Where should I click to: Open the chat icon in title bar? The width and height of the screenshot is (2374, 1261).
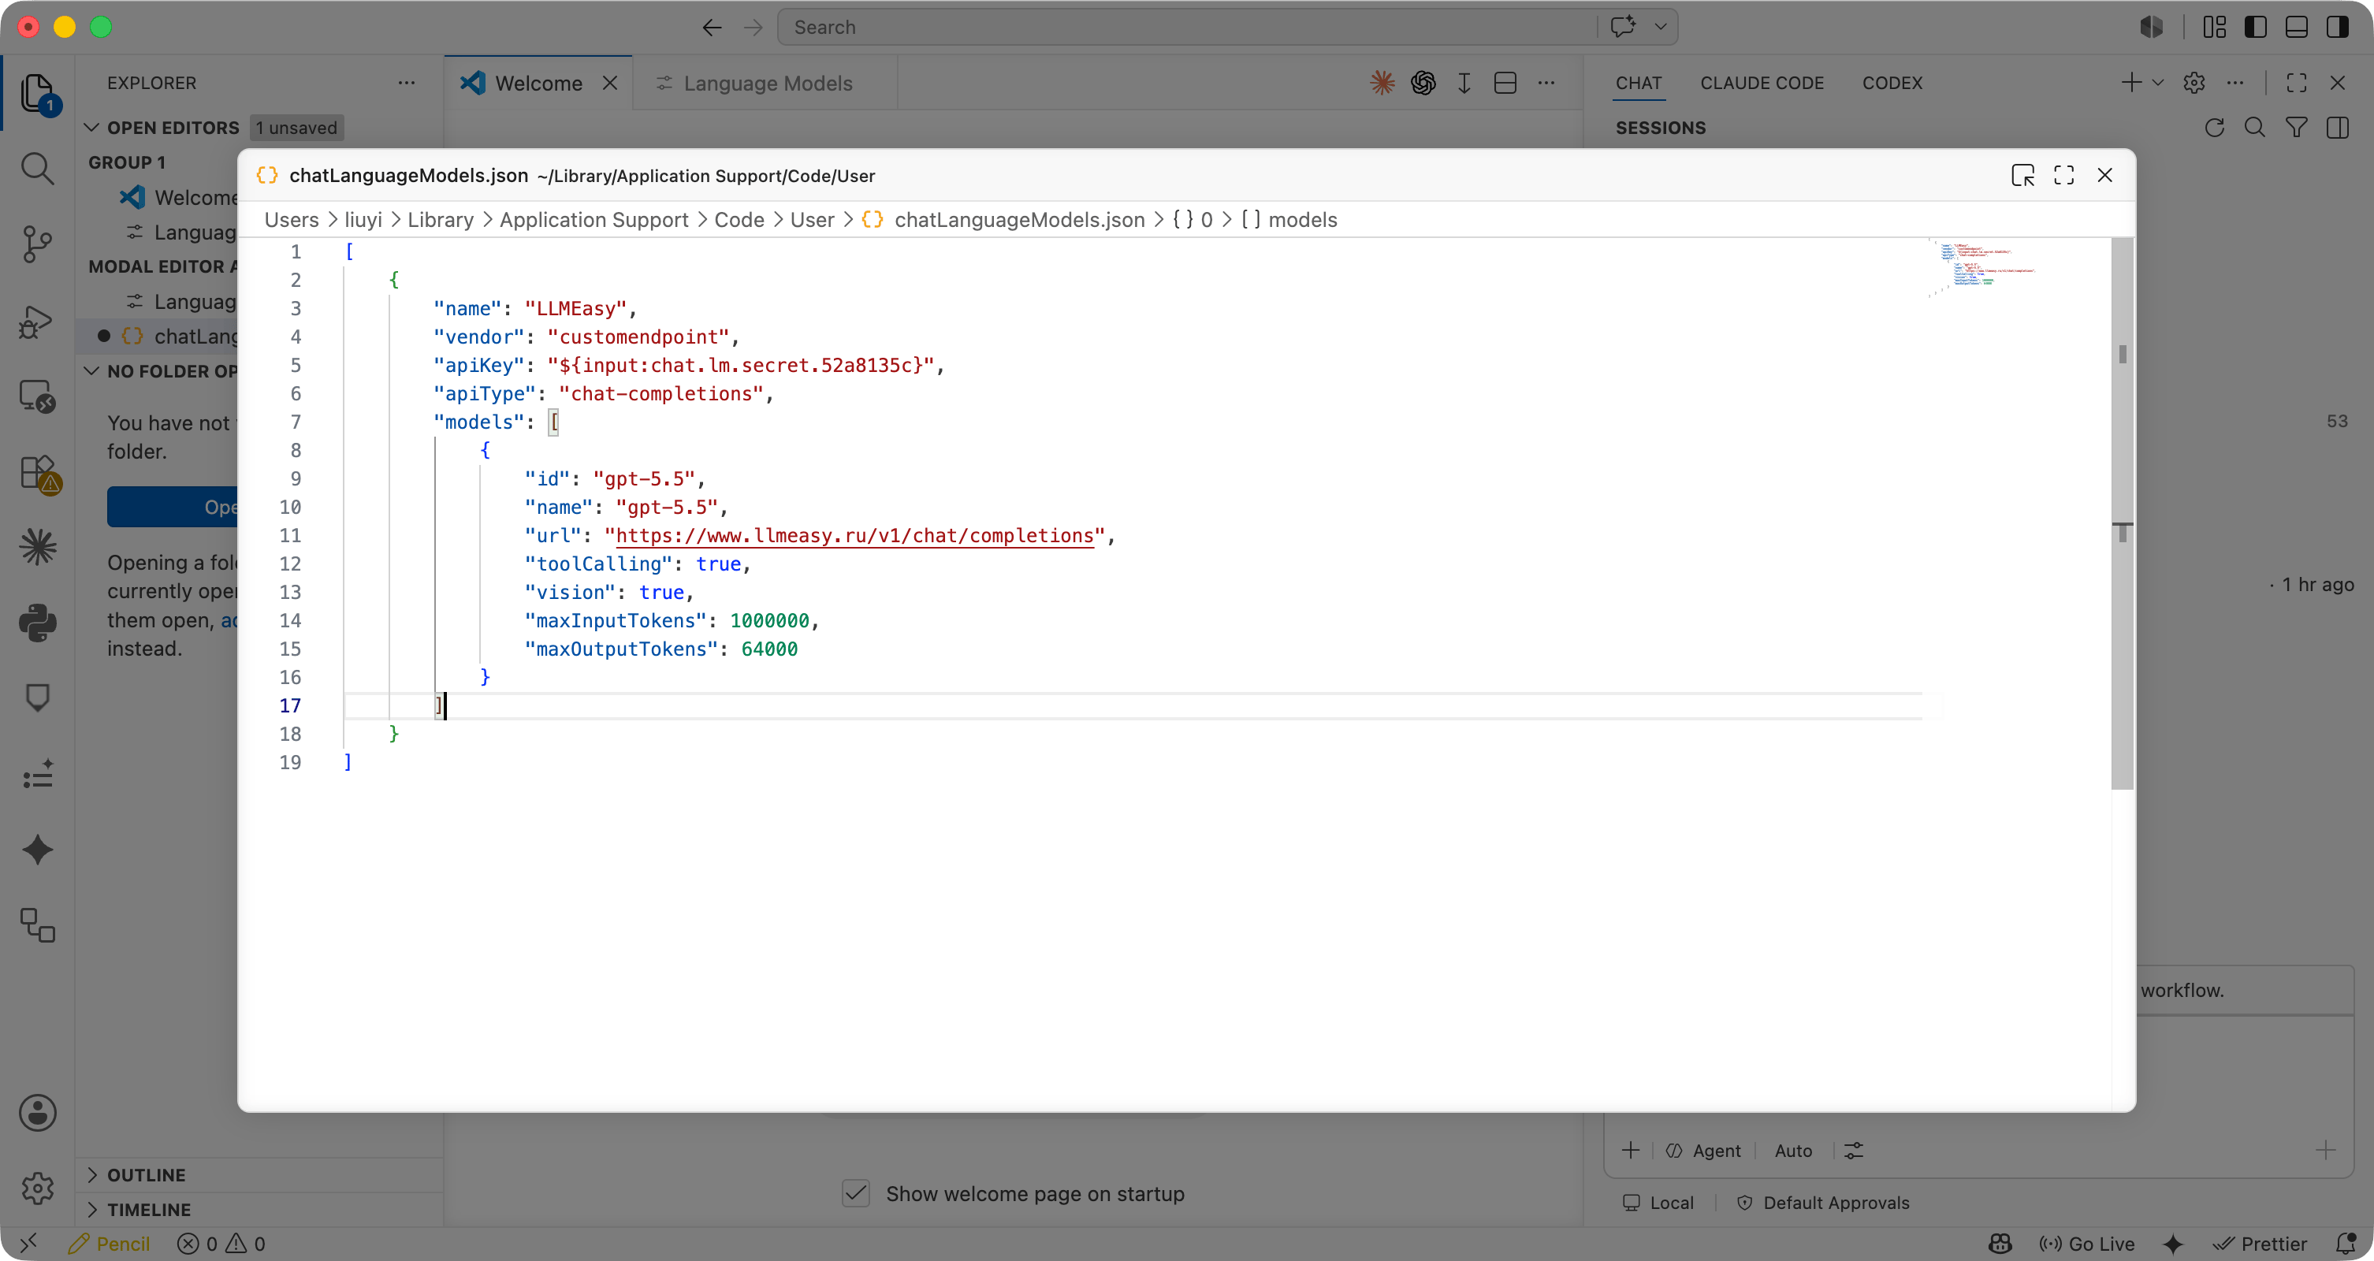point(1623,27)
